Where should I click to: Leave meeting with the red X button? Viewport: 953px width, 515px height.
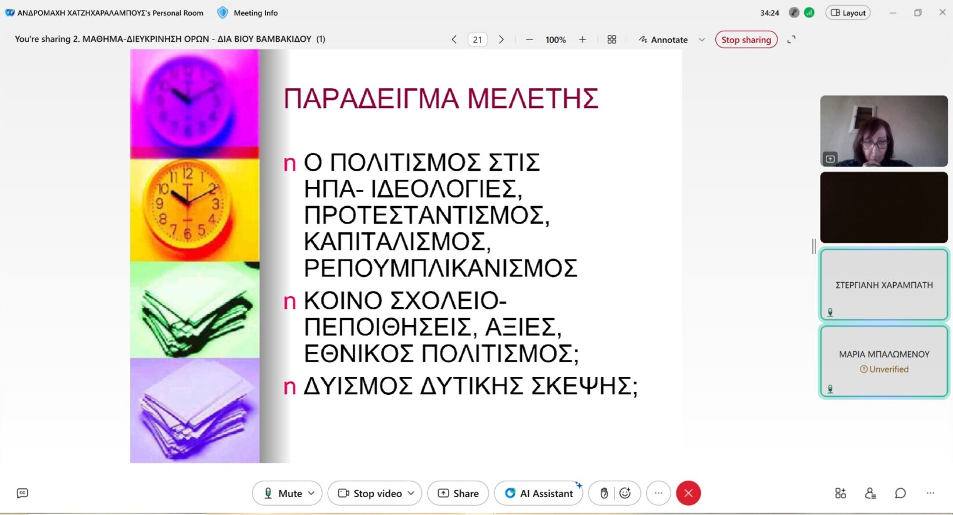click(688, 493)
